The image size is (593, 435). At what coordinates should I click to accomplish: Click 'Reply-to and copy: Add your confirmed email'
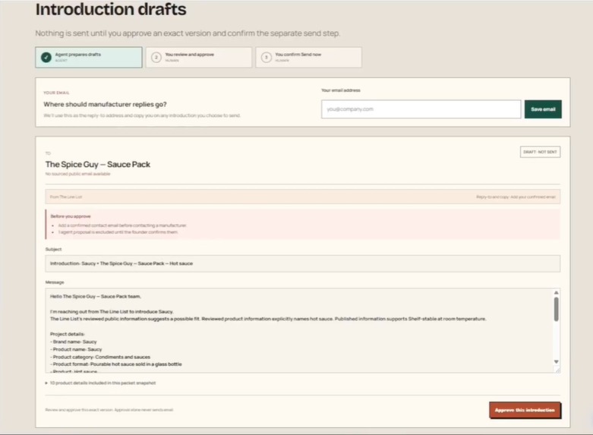(516, 197)
